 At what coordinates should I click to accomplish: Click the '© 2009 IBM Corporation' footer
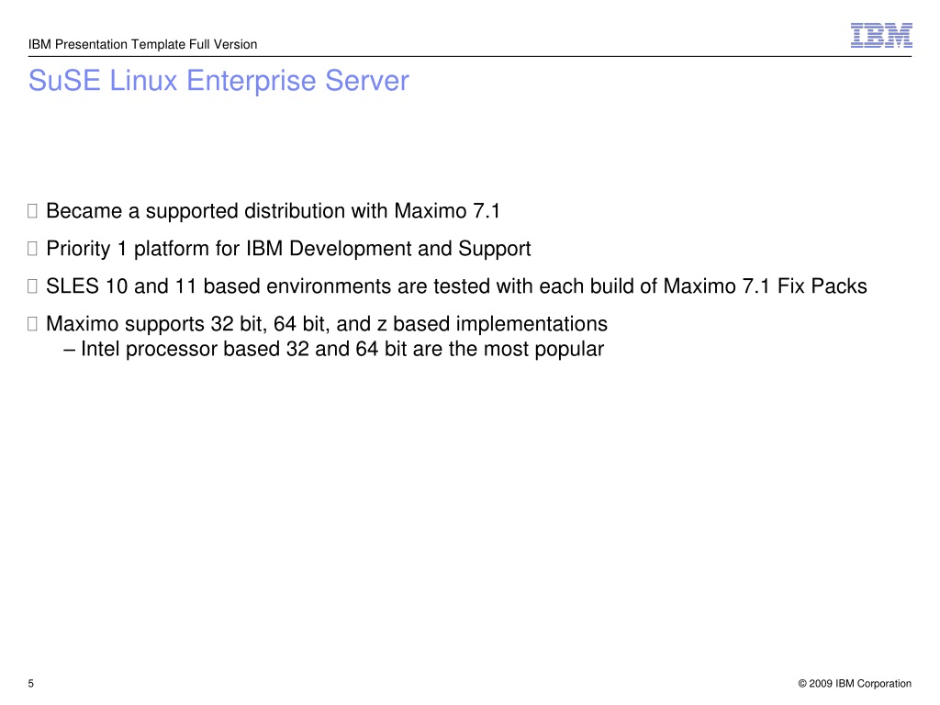coord(855,683)
